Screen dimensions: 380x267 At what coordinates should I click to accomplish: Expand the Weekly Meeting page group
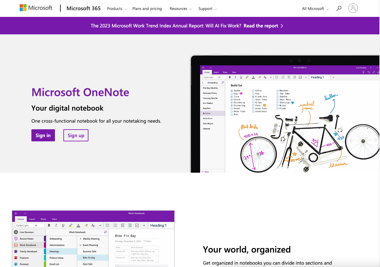point(81,239)
